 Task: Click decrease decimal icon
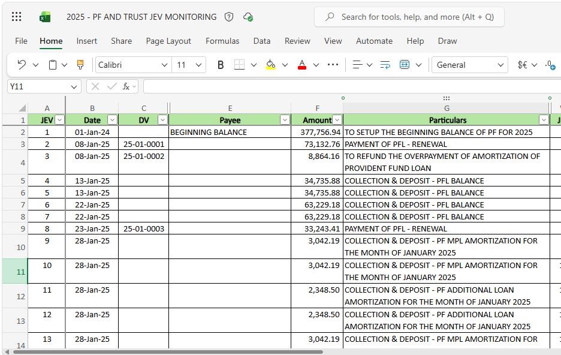(x=550, y=65)
